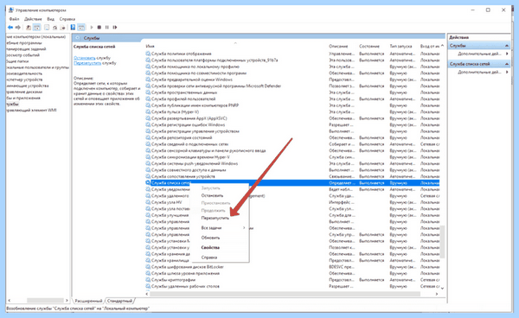Screen dimensions: 519x318
Task: Open the Справка menu in the menu bar
Action: [x=67, y=19]
